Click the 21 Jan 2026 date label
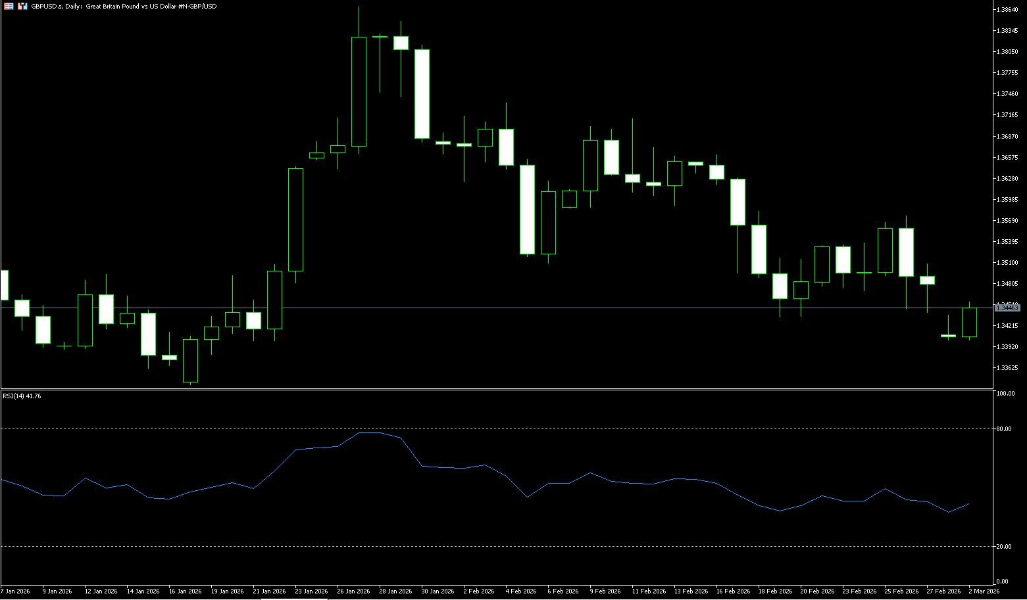 (x=269, y=591)
